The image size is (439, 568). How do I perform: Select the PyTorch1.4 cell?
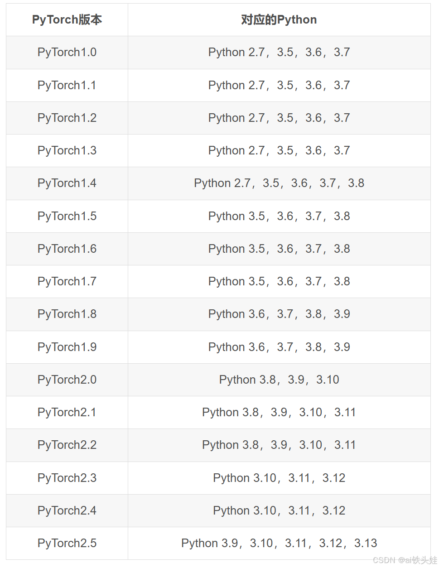click(x=67, y=183)
